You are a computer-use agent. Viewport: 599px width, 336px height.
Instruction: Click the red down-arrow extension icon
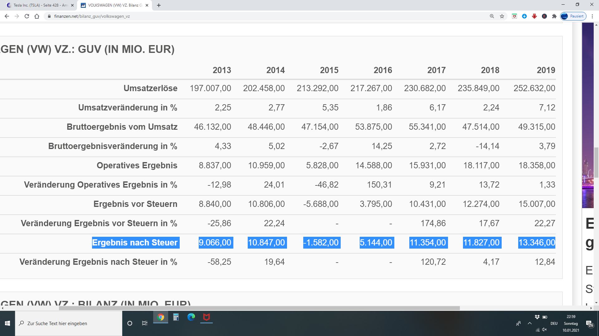(534, 16)
